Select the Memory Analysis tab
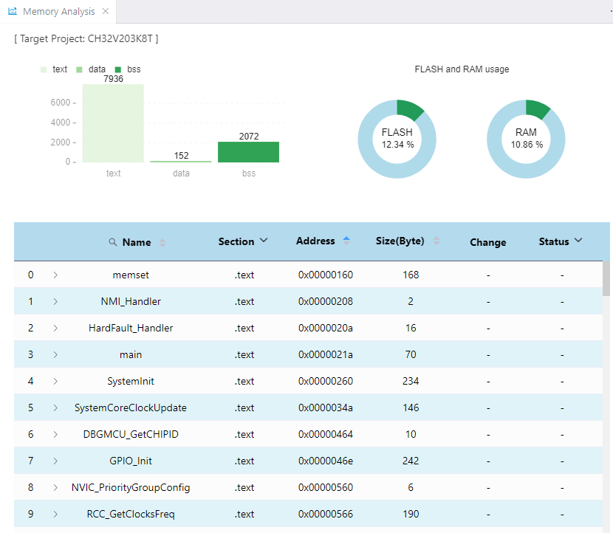The width and height of the screenshot is (613, 533). 58,11
